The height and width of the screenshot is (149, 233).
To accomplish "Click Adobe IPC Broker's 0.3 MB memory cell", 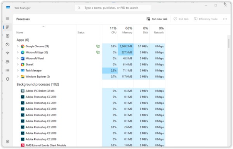I will (x=126, y=91).
